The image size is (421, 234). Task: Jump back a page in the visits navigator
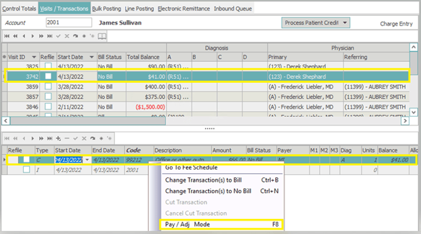tap(15, 36)
